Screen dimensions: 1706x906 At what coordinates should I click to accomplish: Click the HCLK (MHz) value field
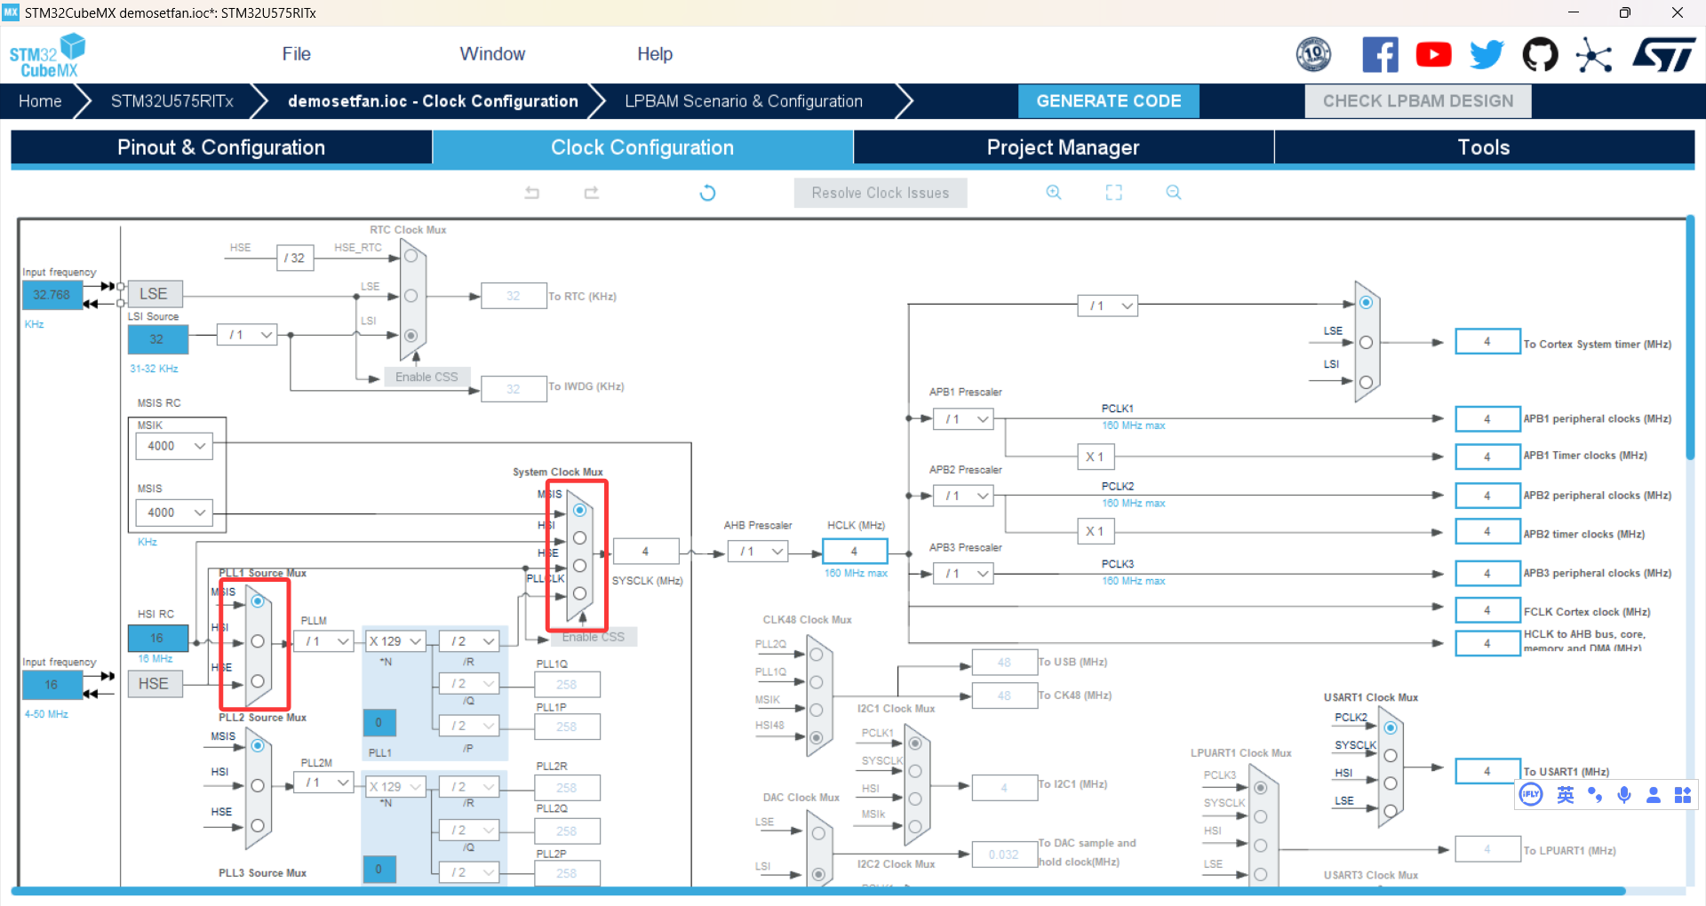[x=855, y=552]
